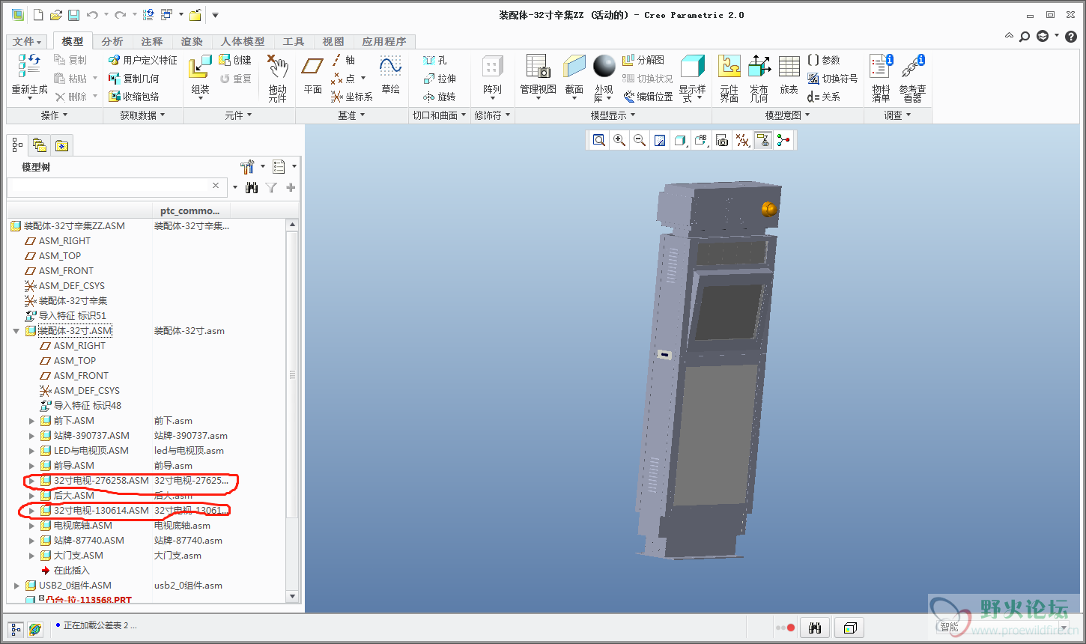Select the 大门支.ASM tree item

[79, 556]
